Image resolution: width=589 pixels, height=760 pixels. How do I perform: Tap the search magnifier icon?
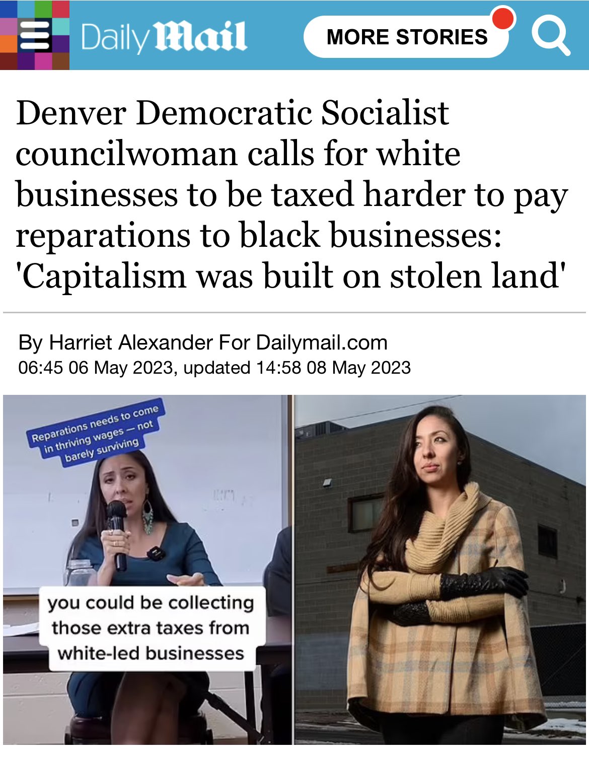coord(550,36)
